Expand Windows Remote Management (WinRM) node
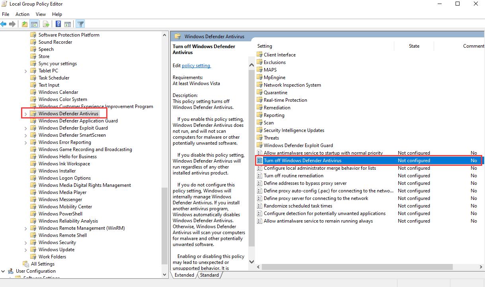The height and width of the screenshot is (287, 485). tap(26, 228)
